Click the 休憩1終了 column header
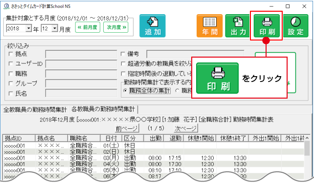Viewport: 314px width, 184px height. coord(232,138)
